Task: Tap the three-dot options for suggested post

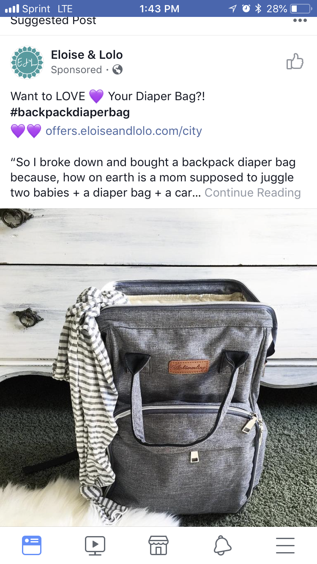Action: pyautogui.click(x=300, y=20)
